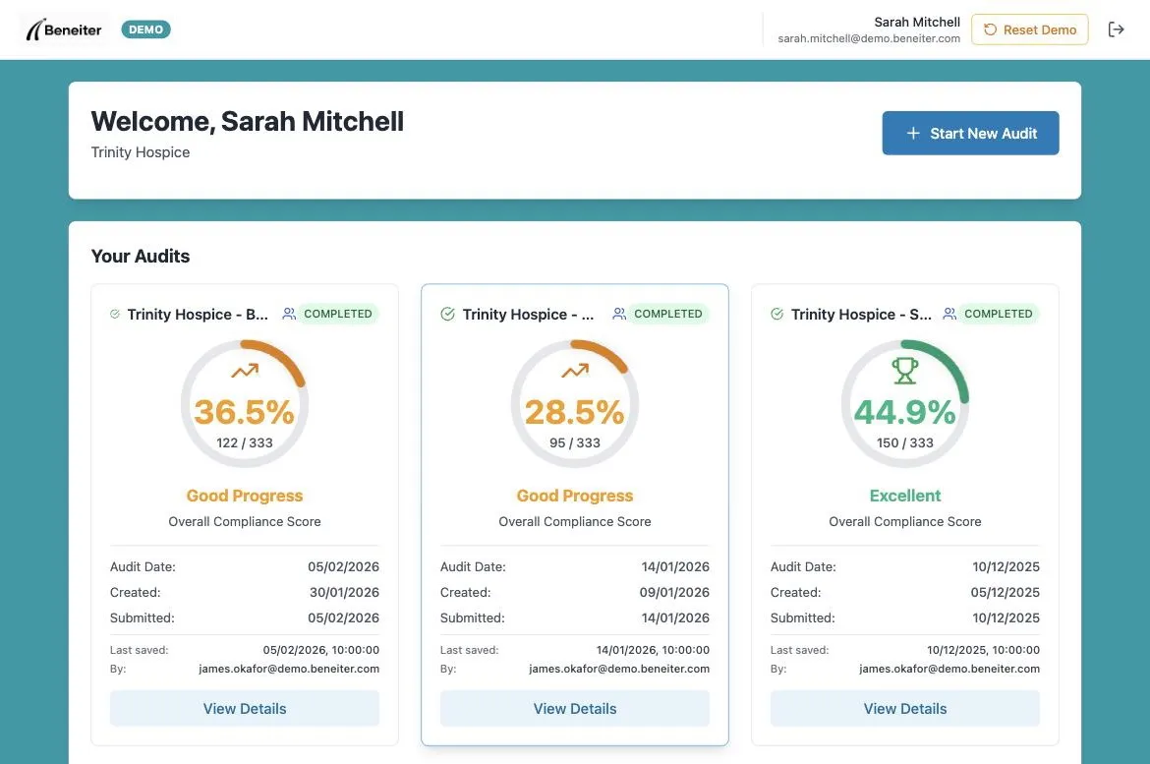View details of the 10/12/2025 audit
1150x764 pixels.
pos(905,708)
